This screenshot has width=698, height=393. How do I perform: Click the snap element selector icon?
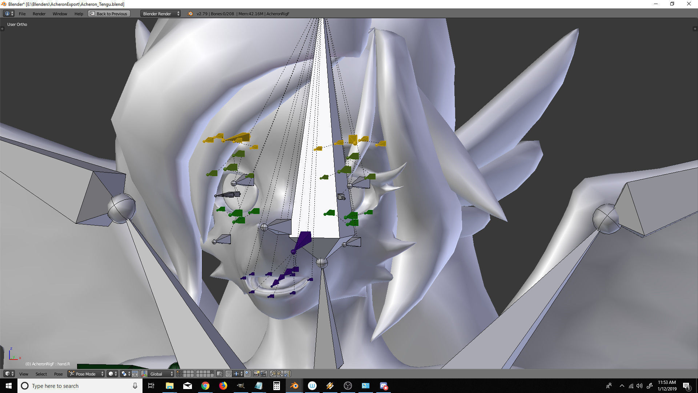pyautogui.click(x=238, y=374)
